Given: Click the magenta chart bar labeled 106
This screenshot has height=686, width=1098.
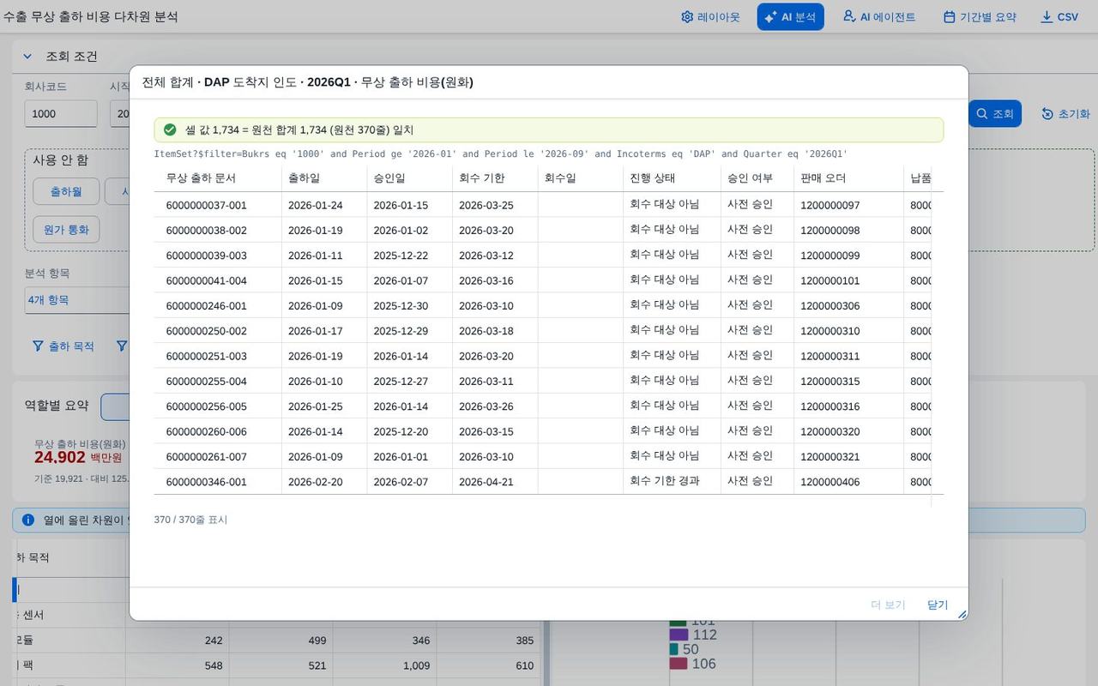Looking at the screenshot, I should tap(679, 664).
